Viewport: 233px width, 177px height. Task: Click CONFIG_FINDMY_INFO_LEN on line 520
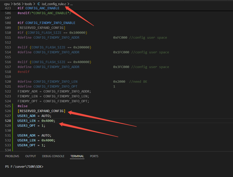(x=55, y=81)
